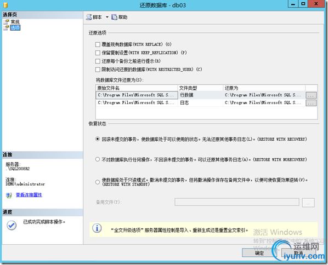The width and height of the screenshot is (328, 265).
Task: Click the Help (帮助) toolbar button
Action: pyautogui.click(x=119, y=17)
